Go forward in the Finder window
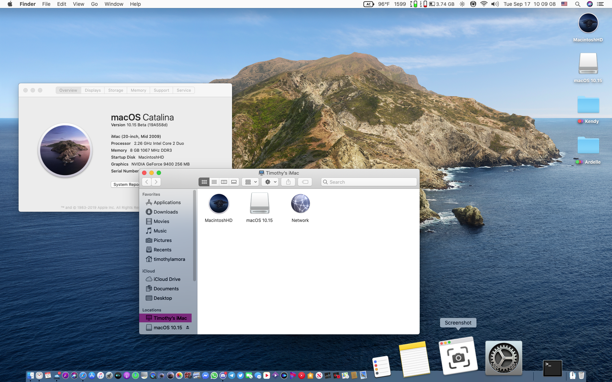612x382 pixels. [x=156, y=182]
